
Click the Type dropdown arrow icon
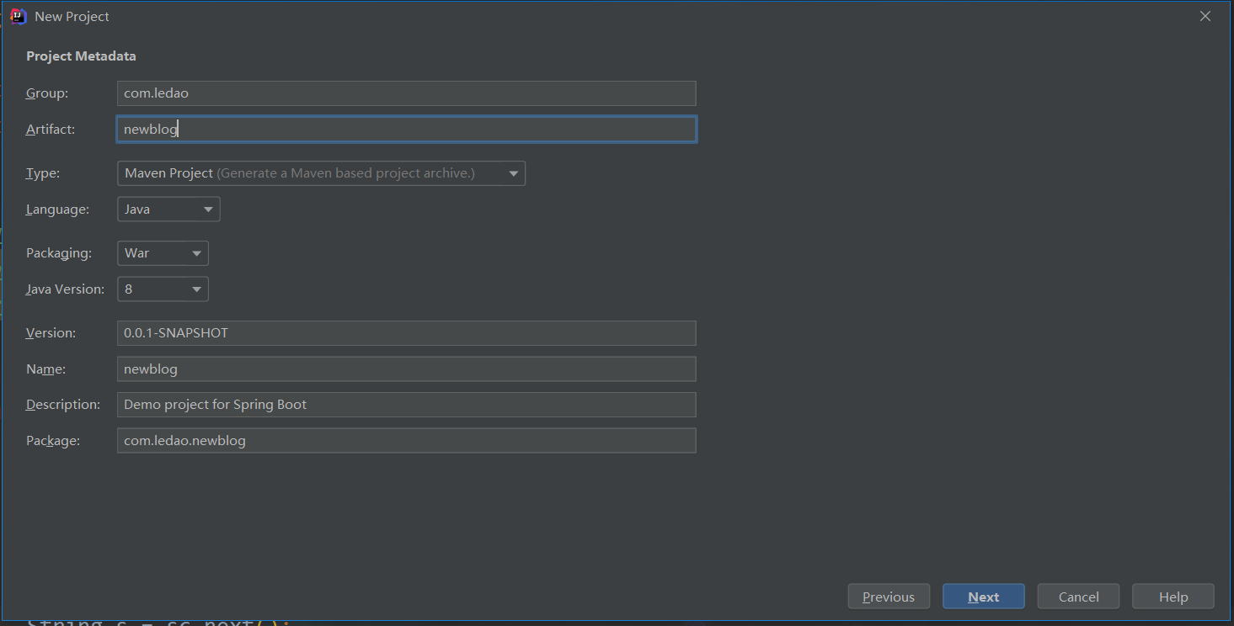tap(513, 173)
